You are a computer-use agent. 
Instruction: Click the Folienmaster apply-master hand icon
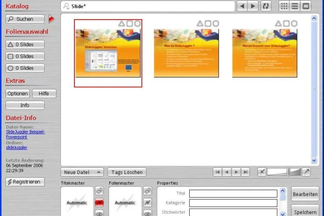pyautogui.click(x=148, y=191)
